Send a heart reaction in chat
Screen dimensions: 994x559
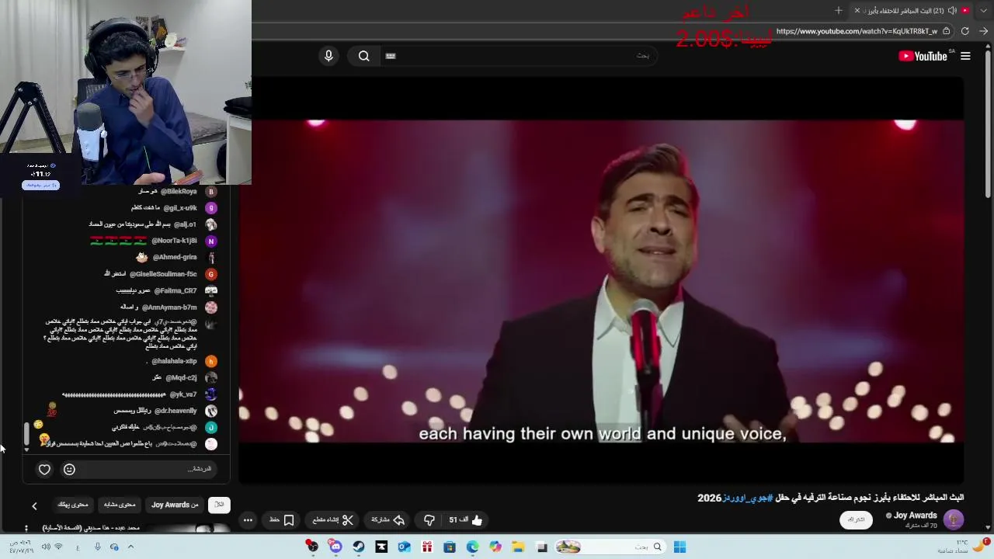(x=44, y=469)
